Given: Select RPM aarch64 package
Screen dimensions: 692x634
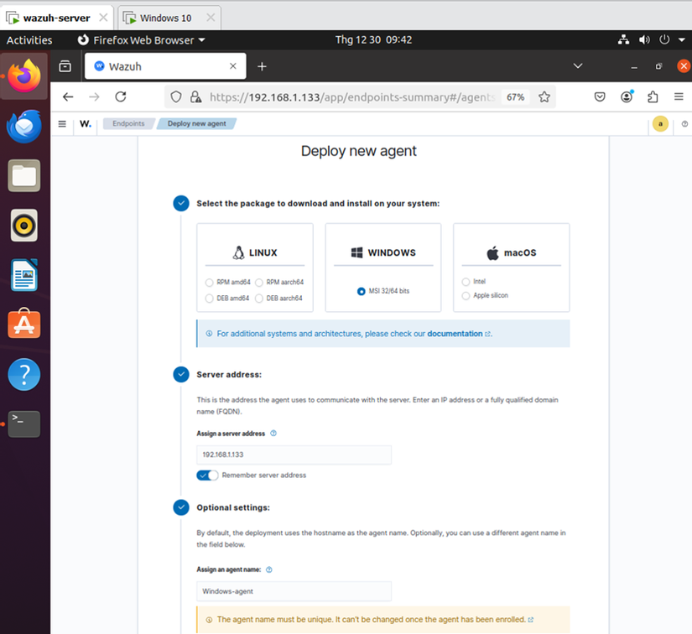Looking at the screenshot, I should [259, 283].
